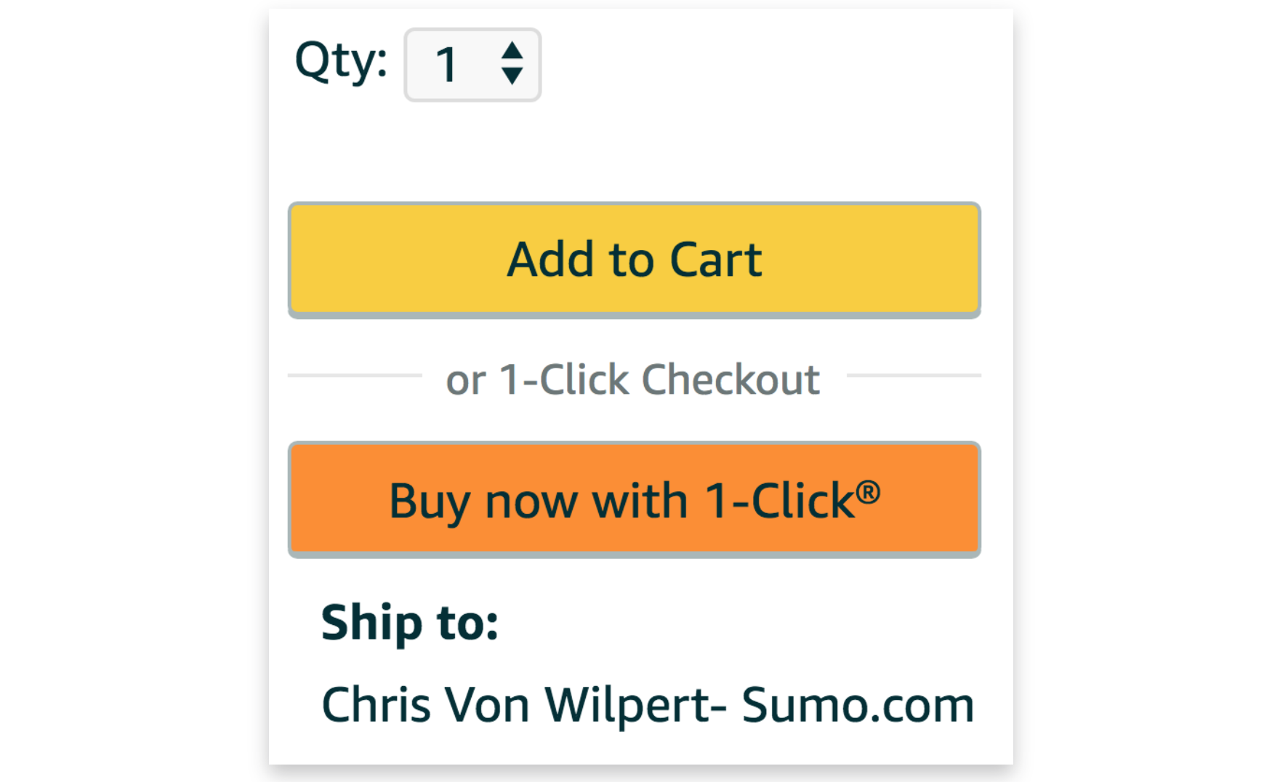Open the Qty dropdown selector
1288x782 pixels.
(x=472, y=65)
